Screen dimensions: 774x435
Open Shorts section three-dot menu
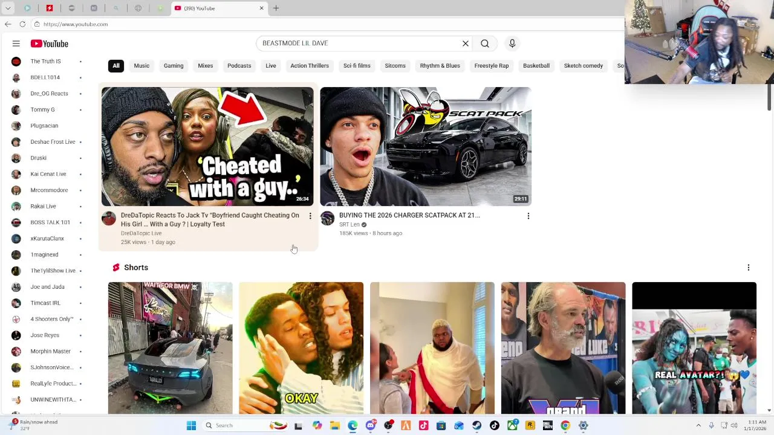[748, 268]
